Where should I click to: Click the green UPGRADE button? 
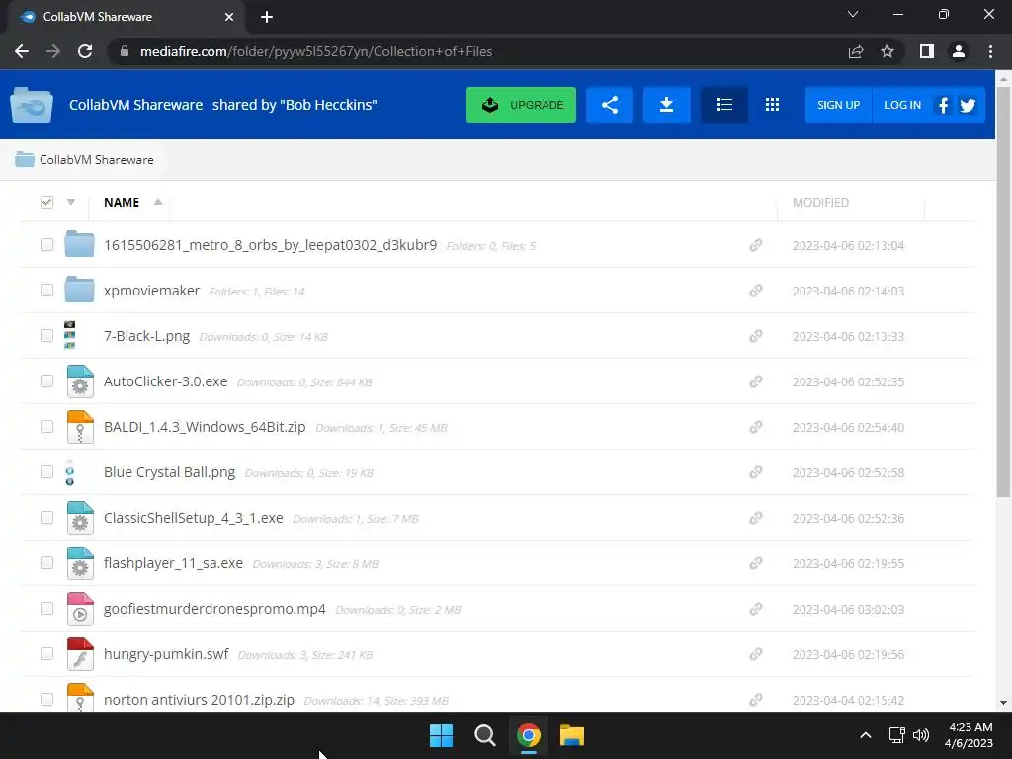tap(521, 105)
